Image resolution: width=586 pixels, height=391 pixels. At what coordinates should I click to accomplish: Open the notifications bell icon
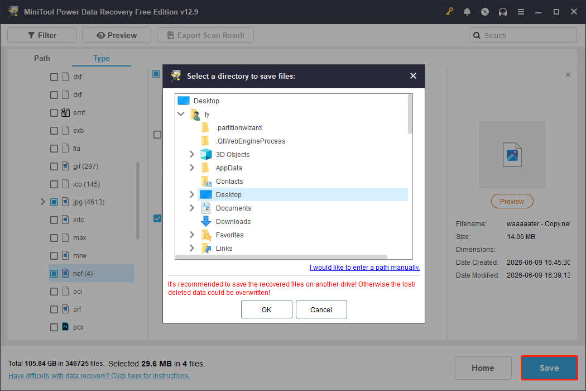(467, 12)
